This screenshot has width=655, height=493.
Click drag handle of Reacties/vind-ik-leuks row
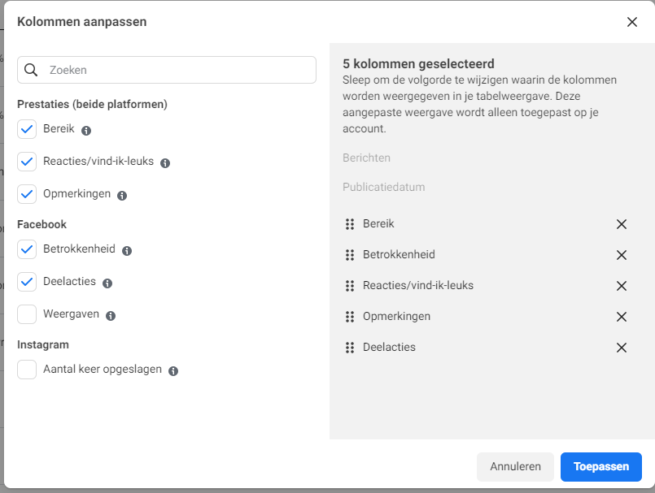(x=350, y=286)
